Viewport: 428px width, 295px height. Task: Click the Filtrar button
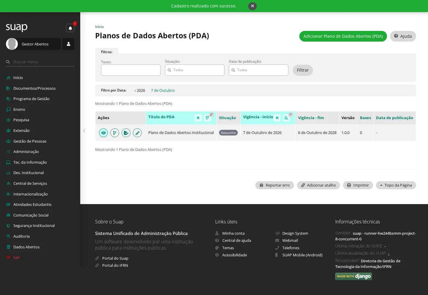pyautogui.click(x=303, y=70)
